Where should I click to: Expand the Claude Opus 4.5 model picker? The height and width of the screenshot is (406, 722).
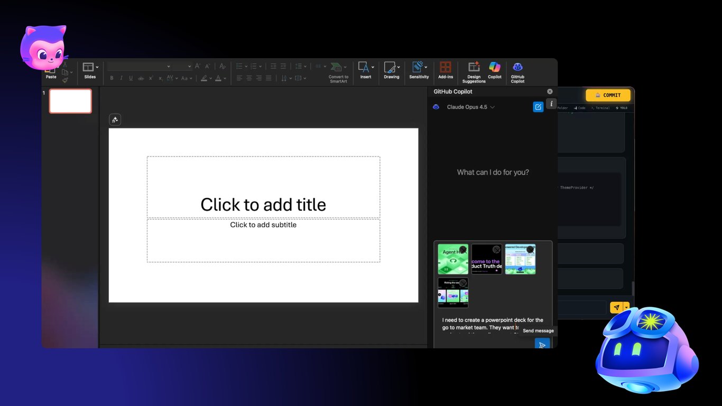click(470, 107)
